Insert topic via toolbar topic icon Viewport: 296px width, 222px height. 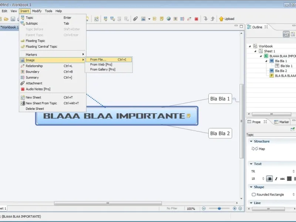105,19
